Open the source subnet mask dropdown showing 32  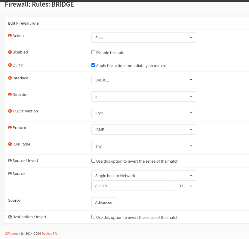[x=185, y=186]
